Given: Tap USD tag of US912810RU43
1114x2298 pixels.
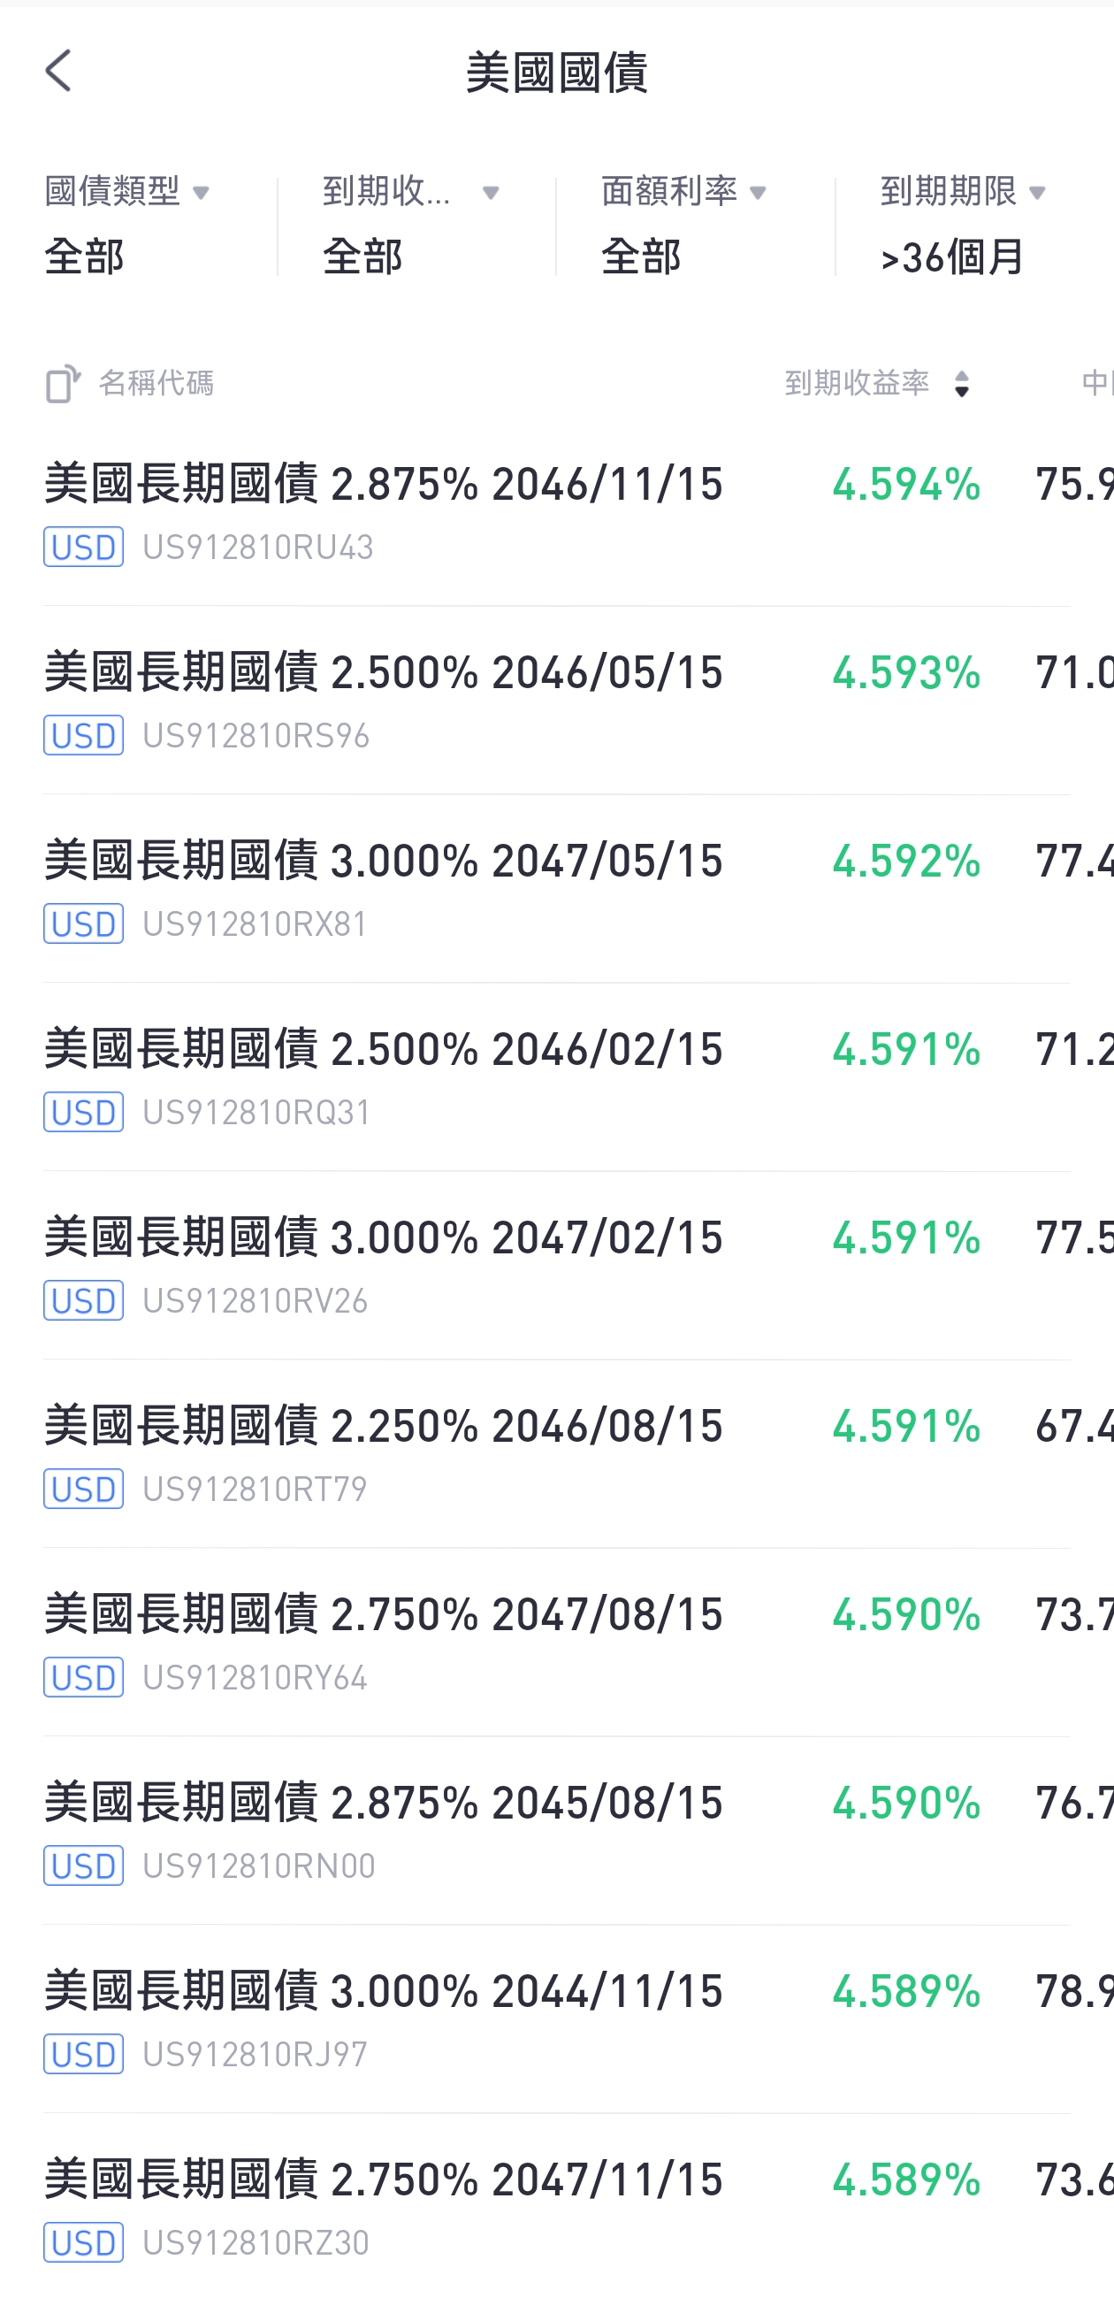Looking at the screenshot, I should (x=83, y=547).
